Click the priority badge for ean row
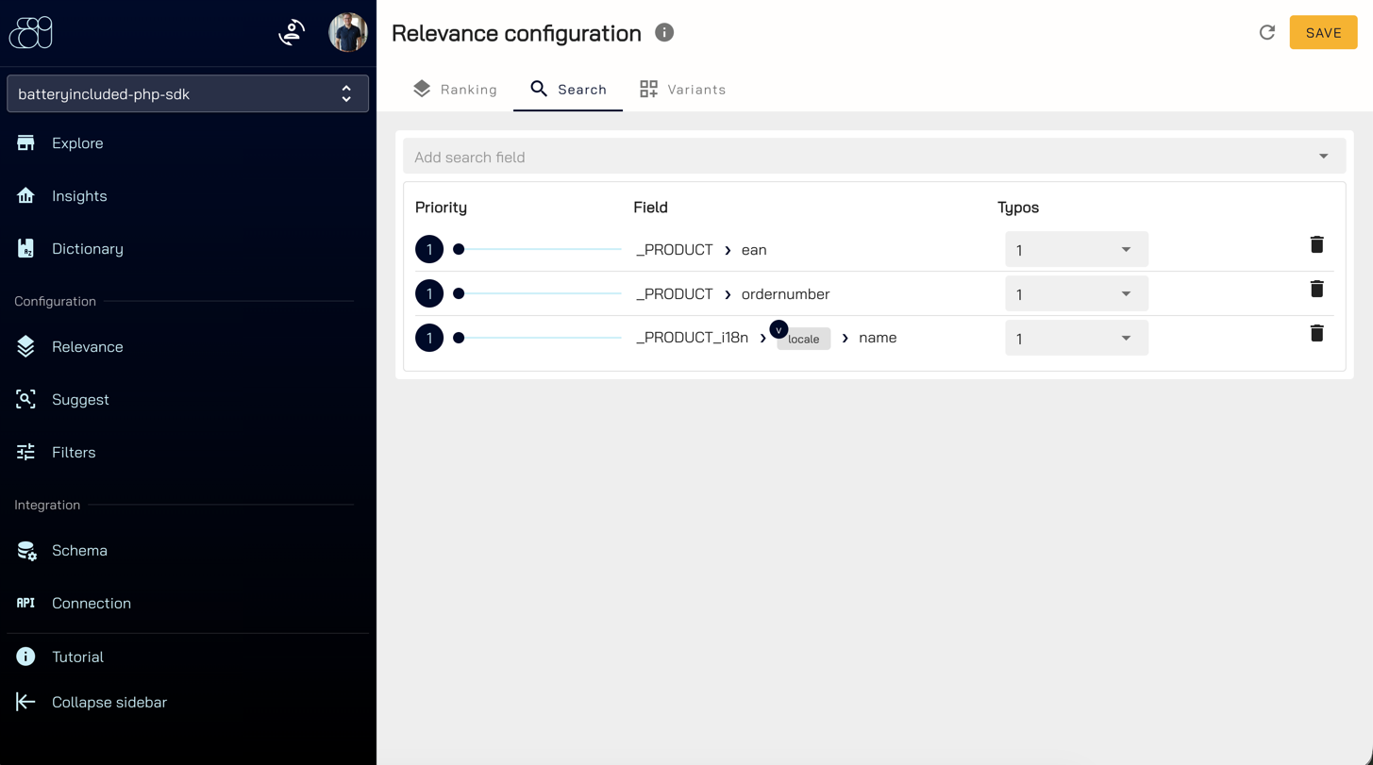 [429, 250]
